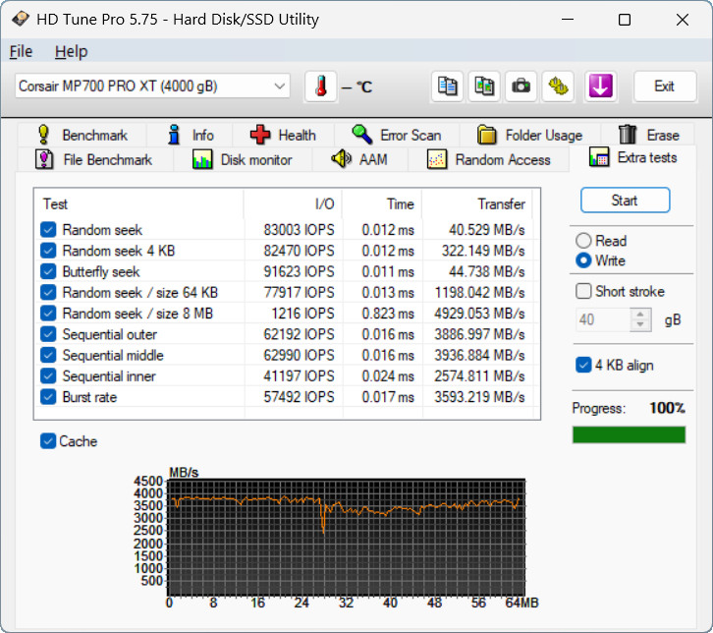The height and width of the screenshot is (633, 713).
Task: Open the options gears icon
Action: click(558, 86)
